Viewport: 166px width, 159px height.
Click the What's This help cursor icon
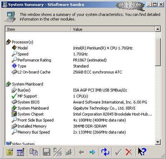(142, 151)
